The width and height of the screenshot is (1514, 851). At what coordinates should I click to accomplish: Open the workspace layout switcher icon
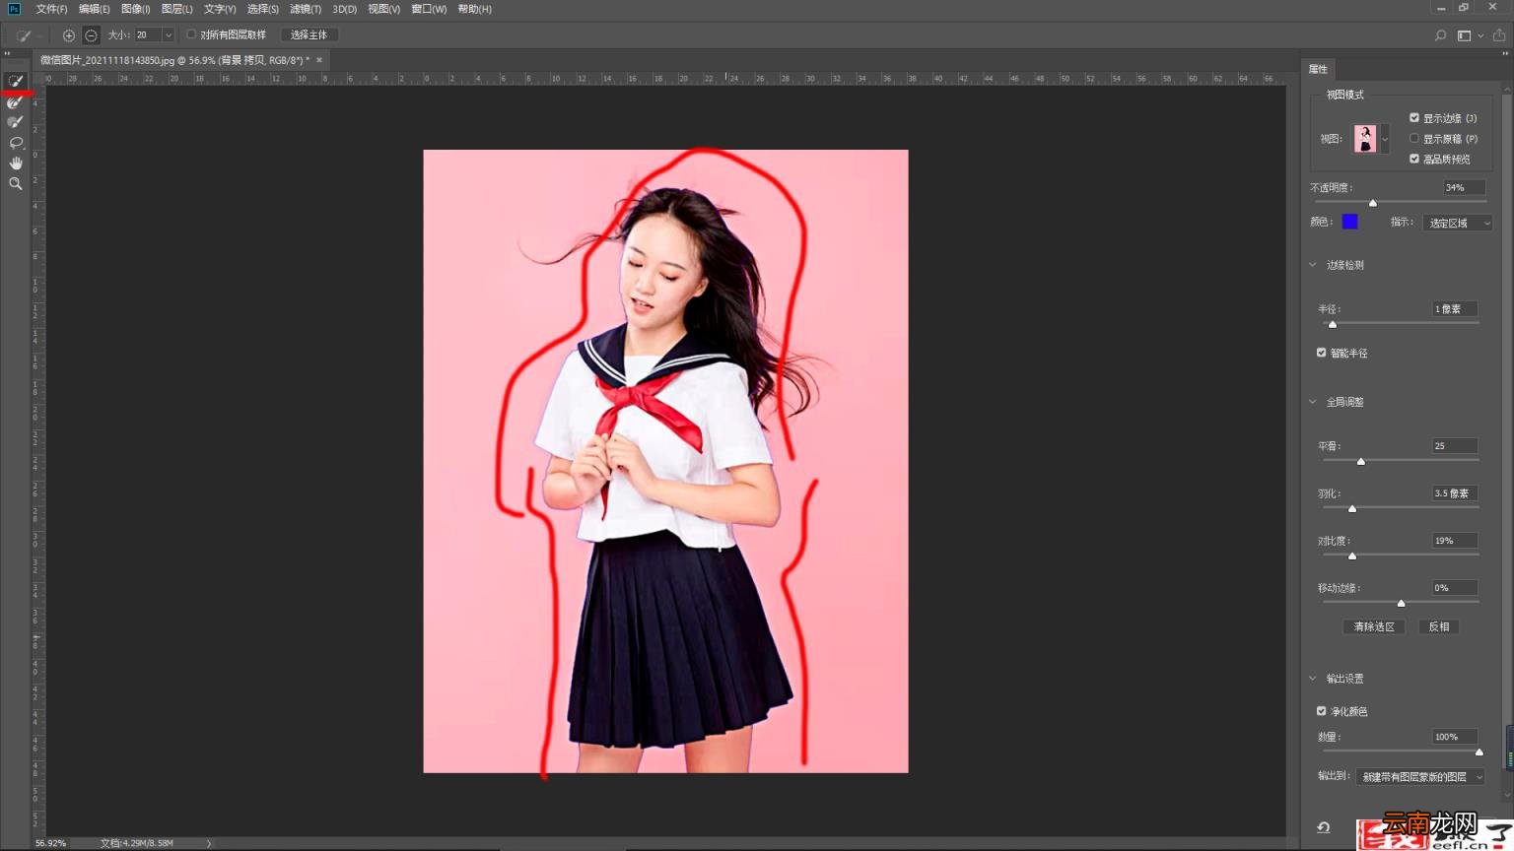pyautogui.click(x=1465, y=35)
